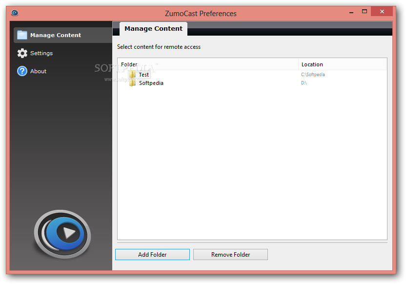The height and width of the screenshot is (284, 406).
Task: Select the Softpedia folder row
Action: 252,83
